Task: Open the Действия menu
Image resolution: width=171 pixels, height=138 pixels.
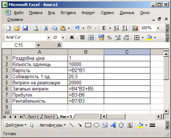Action: click(16, 125)
